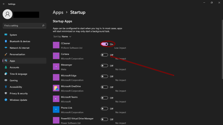Click the Piriform Software Ltd publisher text
The height and width of the screenshot is (125, 223).
click(72, 48)
